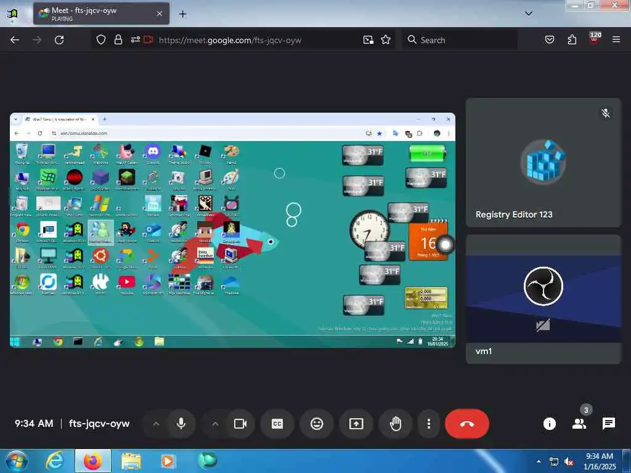Click Ubuntu icon in shared screen desktop
Screen dimensions: 631x473
(100, 258)
